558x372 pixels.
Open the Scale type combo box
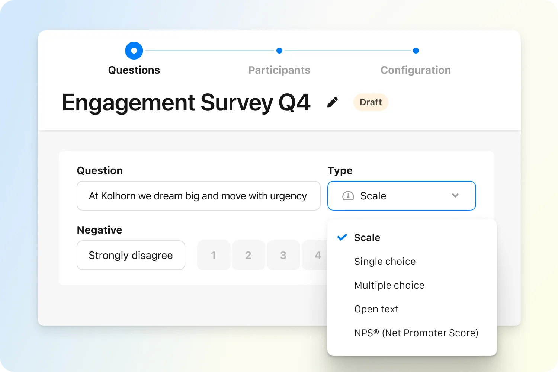pyautogui.click(x=401, y=196)
